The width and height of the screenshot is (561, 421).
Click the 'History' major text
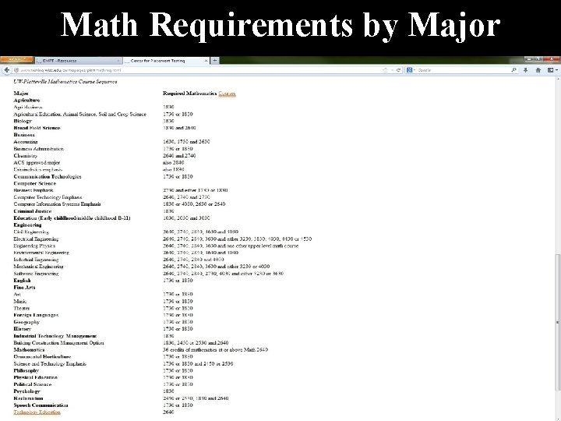[x=23, y=329]
